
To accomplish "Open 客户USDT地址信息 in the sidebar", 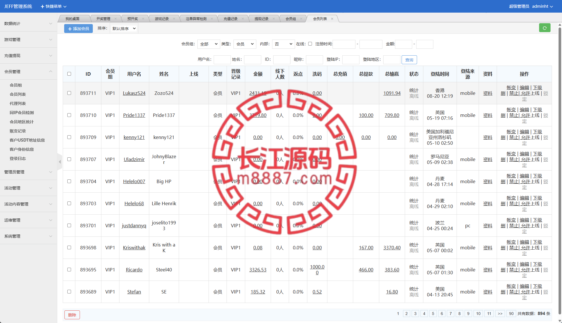I will click(x=27, y=140).
